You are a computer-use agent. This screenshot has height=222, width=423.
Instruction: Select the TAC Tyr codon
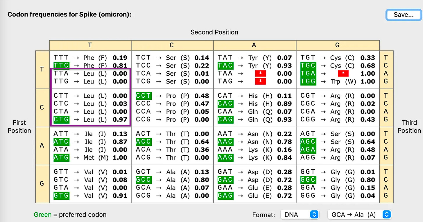[x=225, y=65]
